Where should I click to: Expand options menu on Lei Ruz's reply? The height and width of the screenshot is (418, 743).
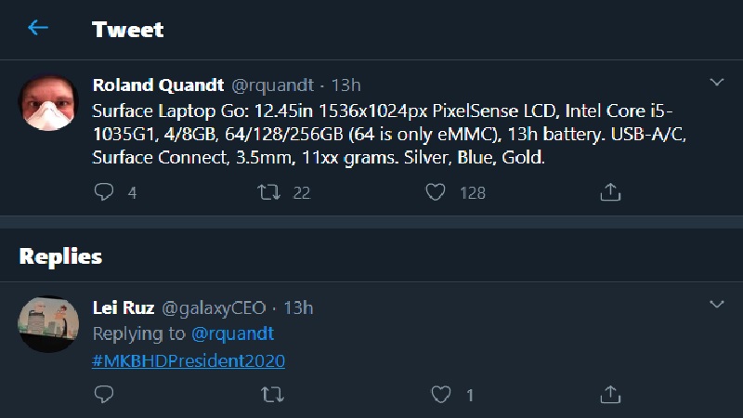(716, 305)
